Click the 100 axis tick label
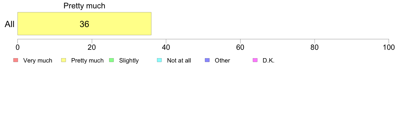The image size is (398, 123). (389, 47)
